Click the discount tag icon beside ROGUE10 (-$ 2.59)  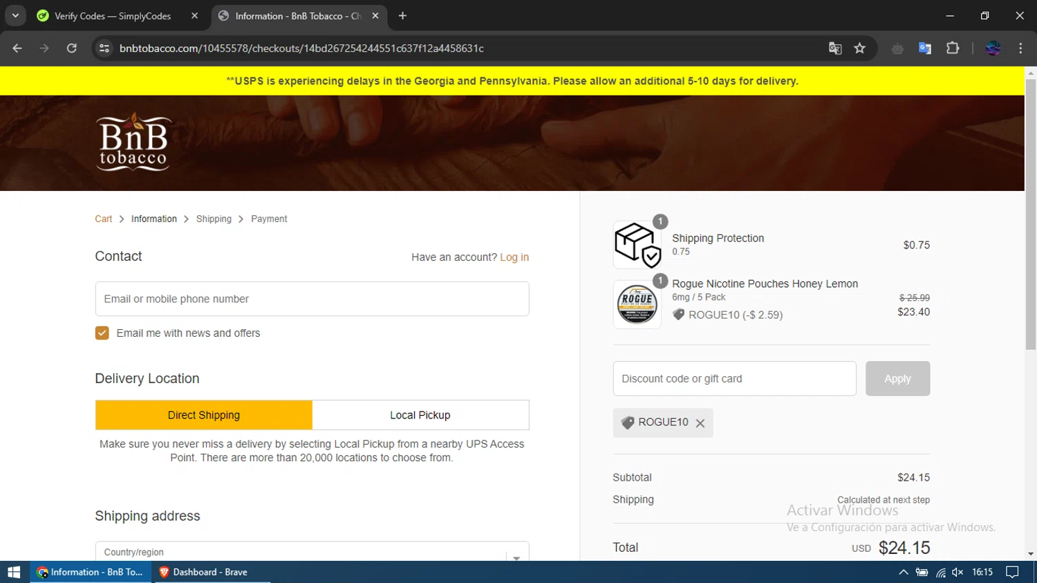click(679, 315)
